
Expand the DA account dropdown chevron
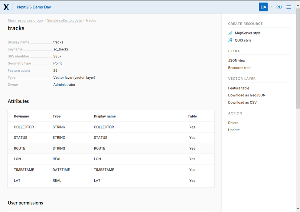pyautogui.click(x=270, y=7)
